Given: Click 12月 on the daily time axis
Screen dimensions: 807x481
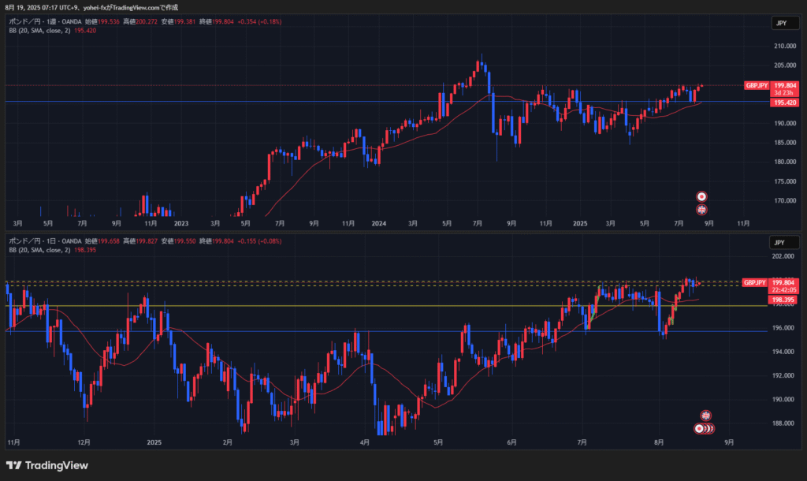Looking at the screenshot, I should click(84, 442).
